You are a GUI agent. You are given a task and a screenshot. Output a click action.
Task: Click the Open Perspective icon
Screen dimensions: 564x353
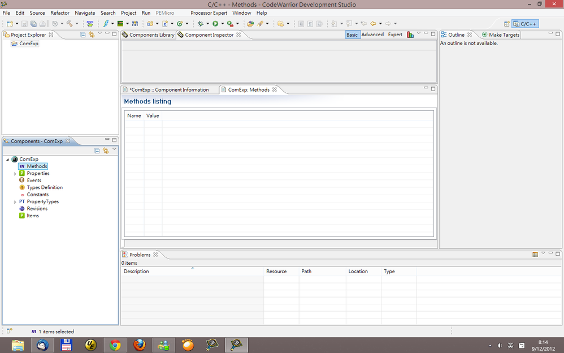507,24
